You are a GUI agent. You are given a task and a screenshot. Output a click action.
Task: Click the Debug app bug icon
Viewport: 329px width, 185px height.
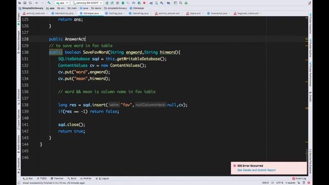tap(123, 3)
